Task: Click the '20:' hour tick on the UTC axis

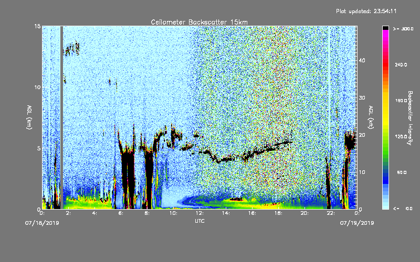Action: click(304, 213)
